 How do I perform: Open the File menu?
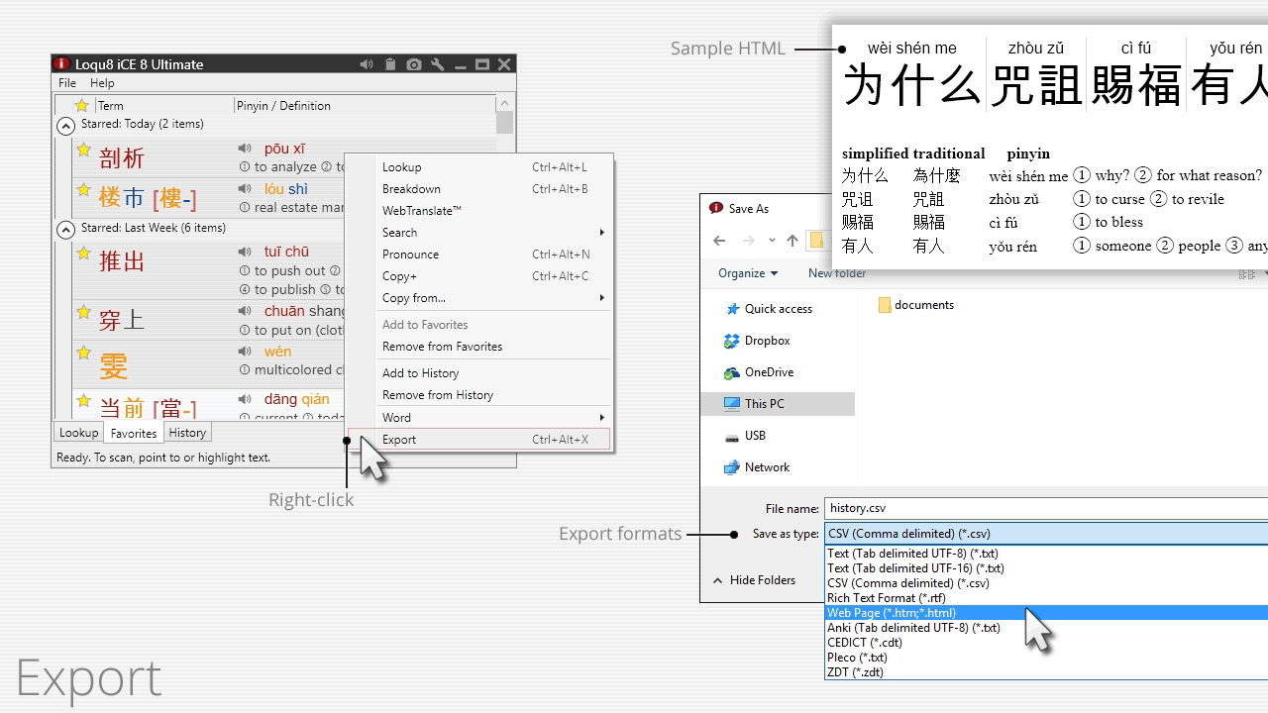(66, 83)
